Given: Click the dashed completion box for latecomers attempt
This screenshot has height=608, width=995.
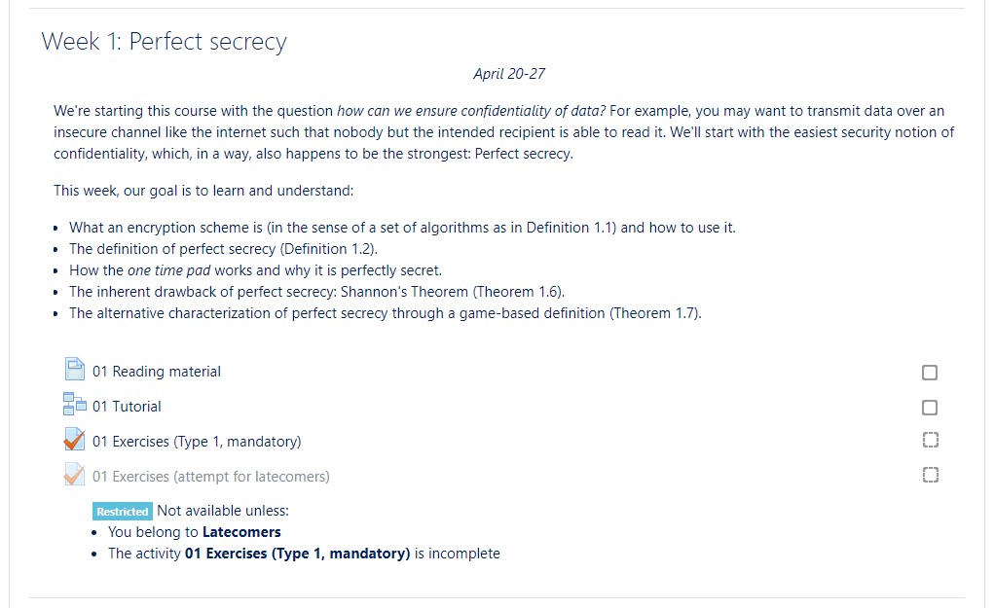Looking at the screenshot, I should (x=930, y=476).
